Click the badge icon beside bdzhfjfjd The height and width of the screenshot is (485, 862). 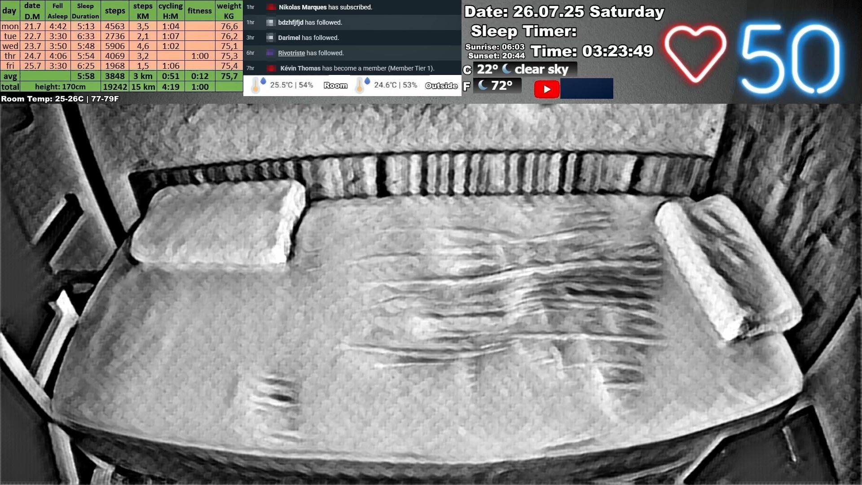tap(270, 22)
